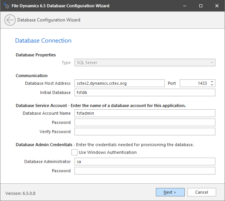Close the Database Configuration Wizard window
The image size is (225, 201).
[x=217, y=6]
